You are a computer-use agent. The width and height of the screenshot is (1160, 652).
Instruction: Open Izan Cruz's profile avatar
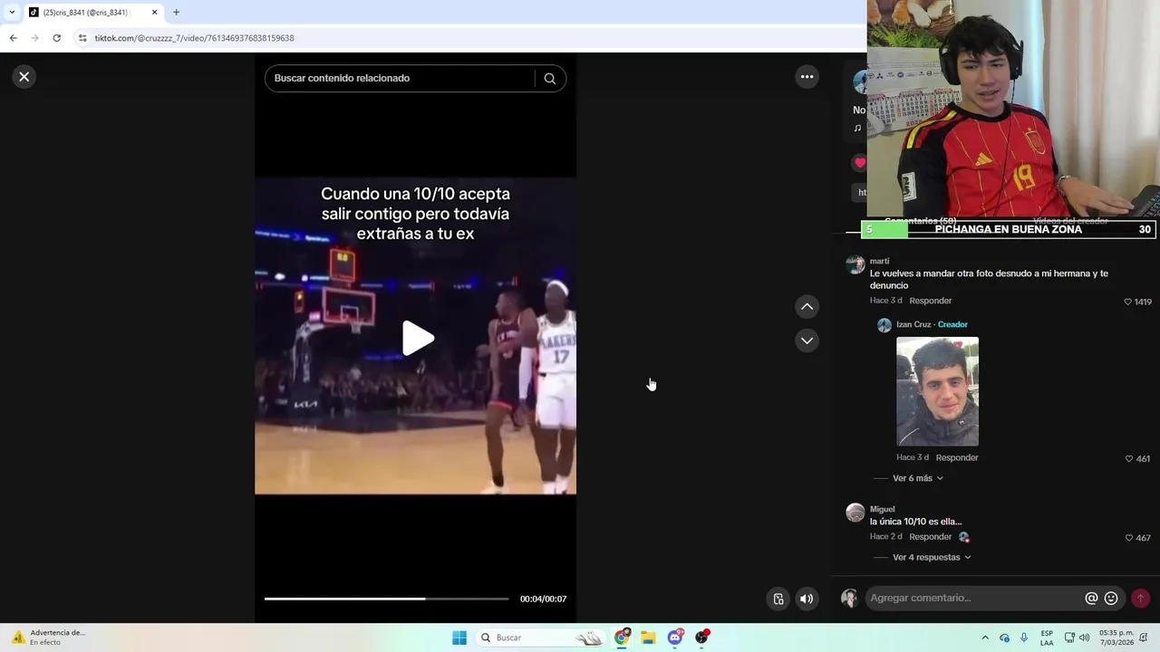pos(884,325)
